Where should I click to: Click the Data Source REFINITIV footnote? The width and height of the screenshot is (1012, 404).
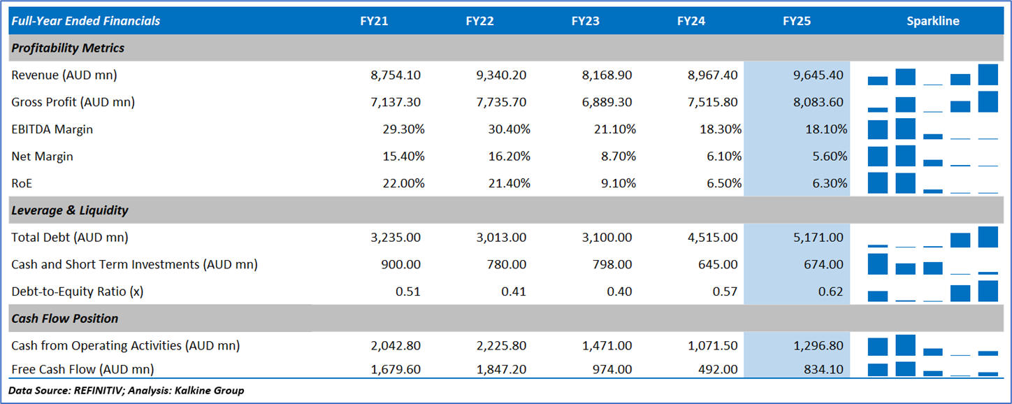[126, 391]
